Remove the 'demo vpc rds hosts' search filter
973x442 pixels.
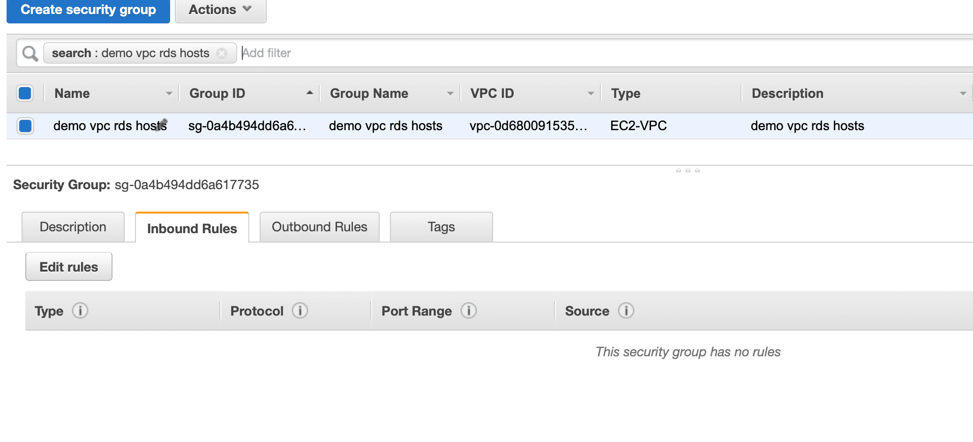222,53
